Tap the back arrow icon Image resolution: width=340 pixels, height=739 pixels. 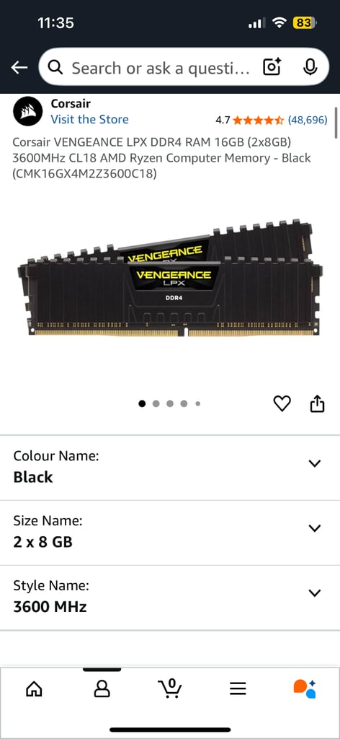(x=19, y=68)
